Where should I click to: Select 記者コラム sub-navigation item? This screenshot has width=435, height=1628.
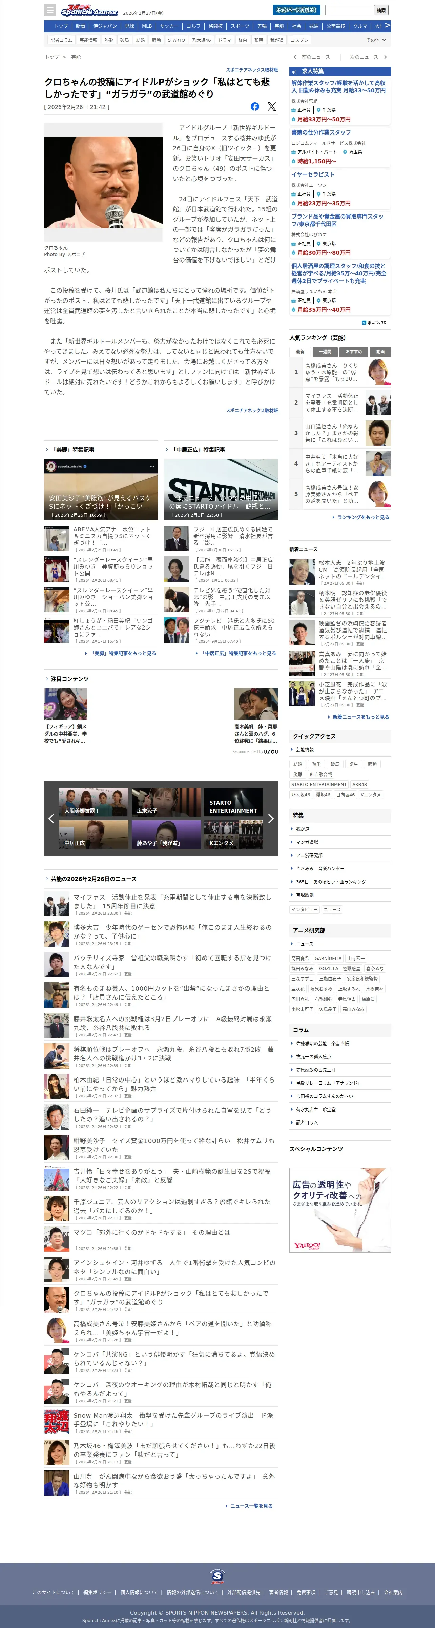[x=61, y=40]
